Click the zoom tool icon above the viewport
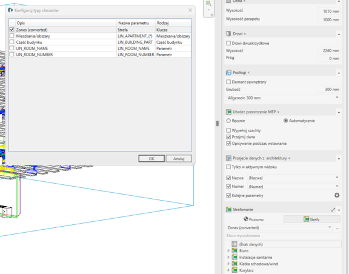 pyautogui.click(x=208, y=4)
